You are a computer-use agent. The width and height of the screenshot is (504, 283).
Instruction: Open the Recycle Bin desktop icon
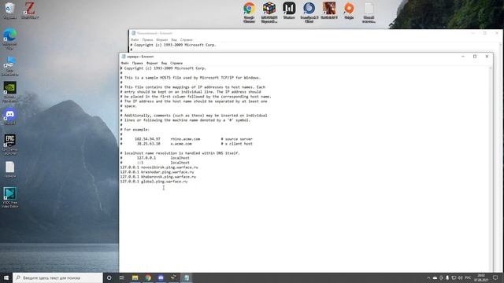coord(10,10)
